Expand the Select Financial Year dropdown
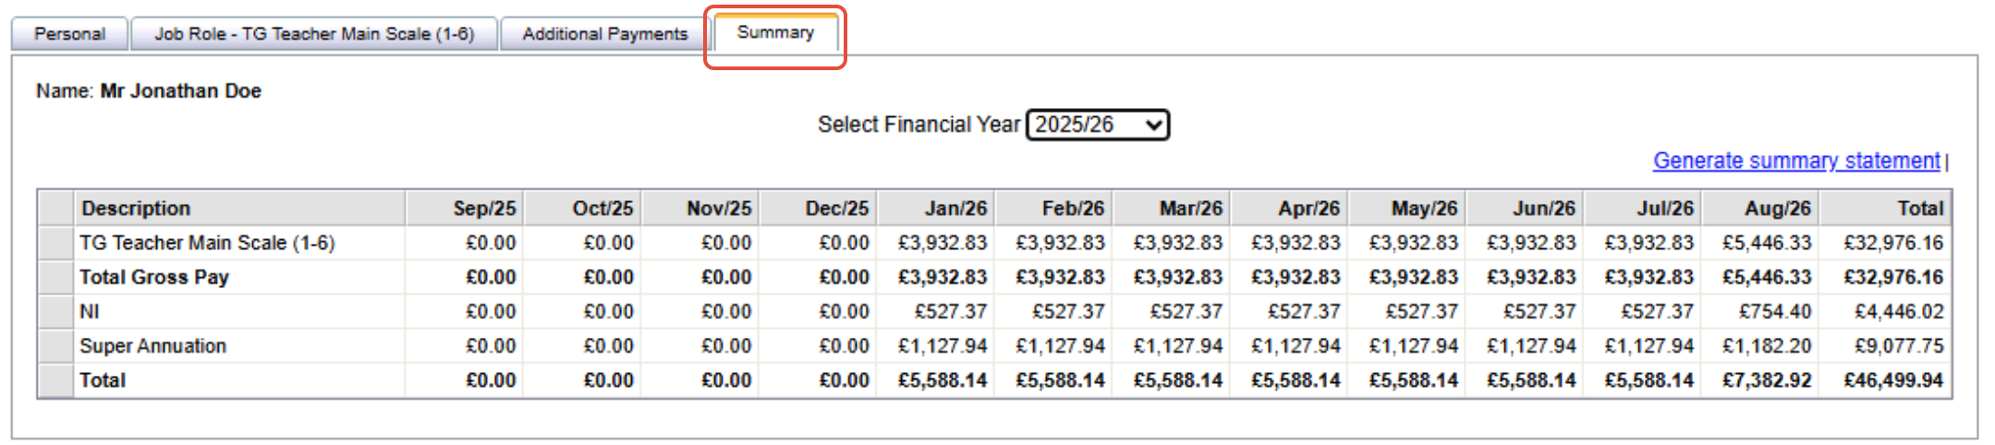 point(1098,125)
